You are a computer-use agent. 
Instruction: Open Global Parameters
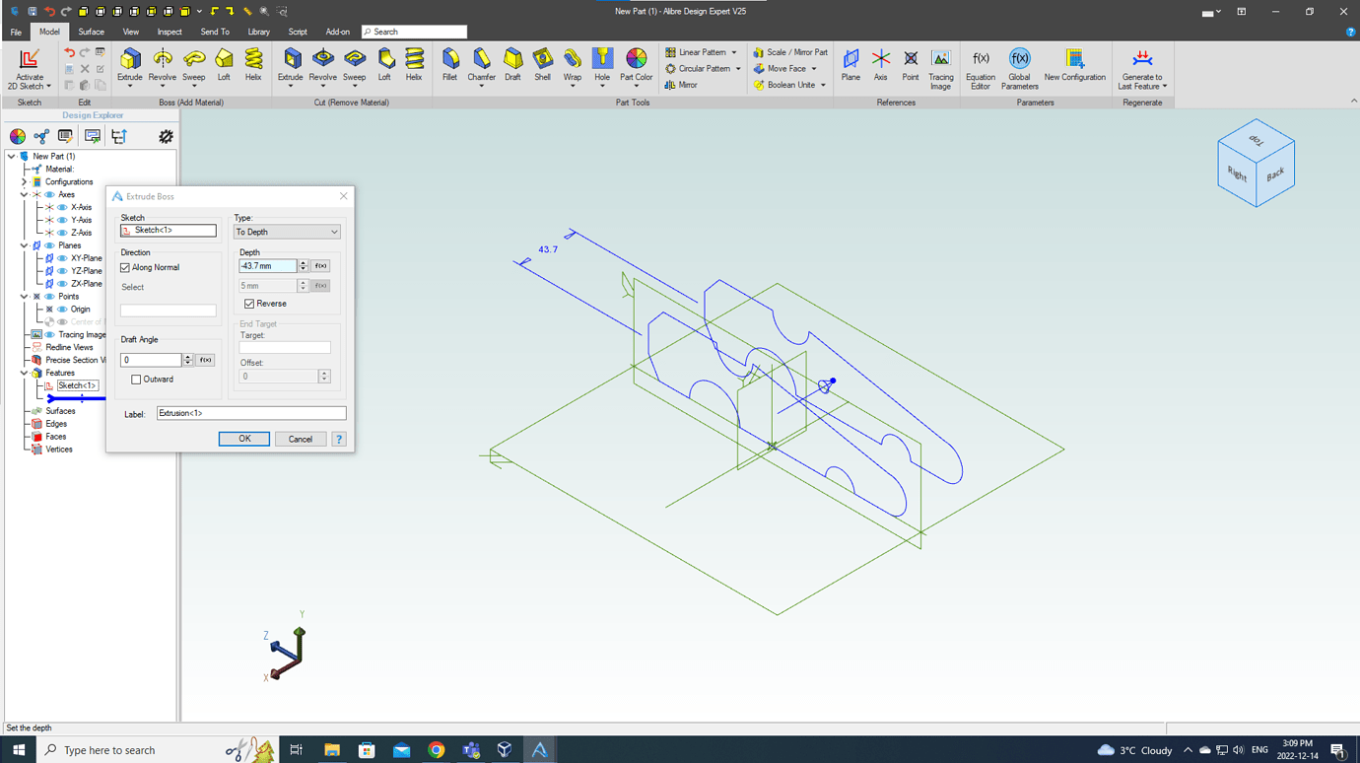coord(1019,67)
